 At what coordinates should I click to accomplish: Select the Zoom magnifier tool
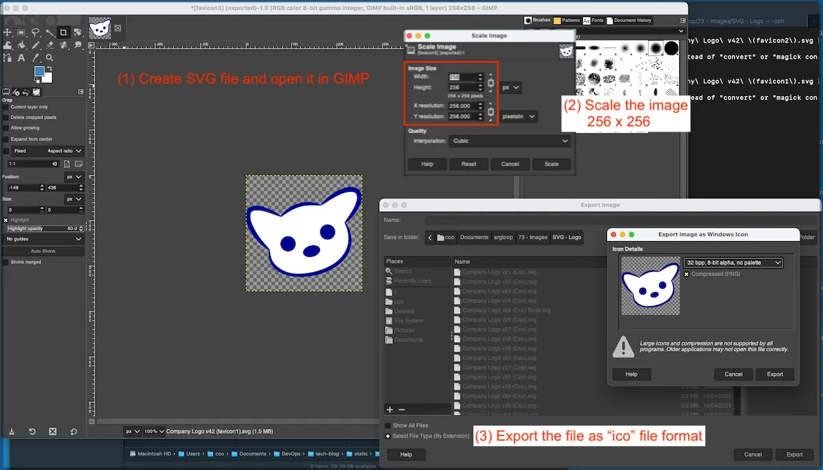click(x=49, y=58)
